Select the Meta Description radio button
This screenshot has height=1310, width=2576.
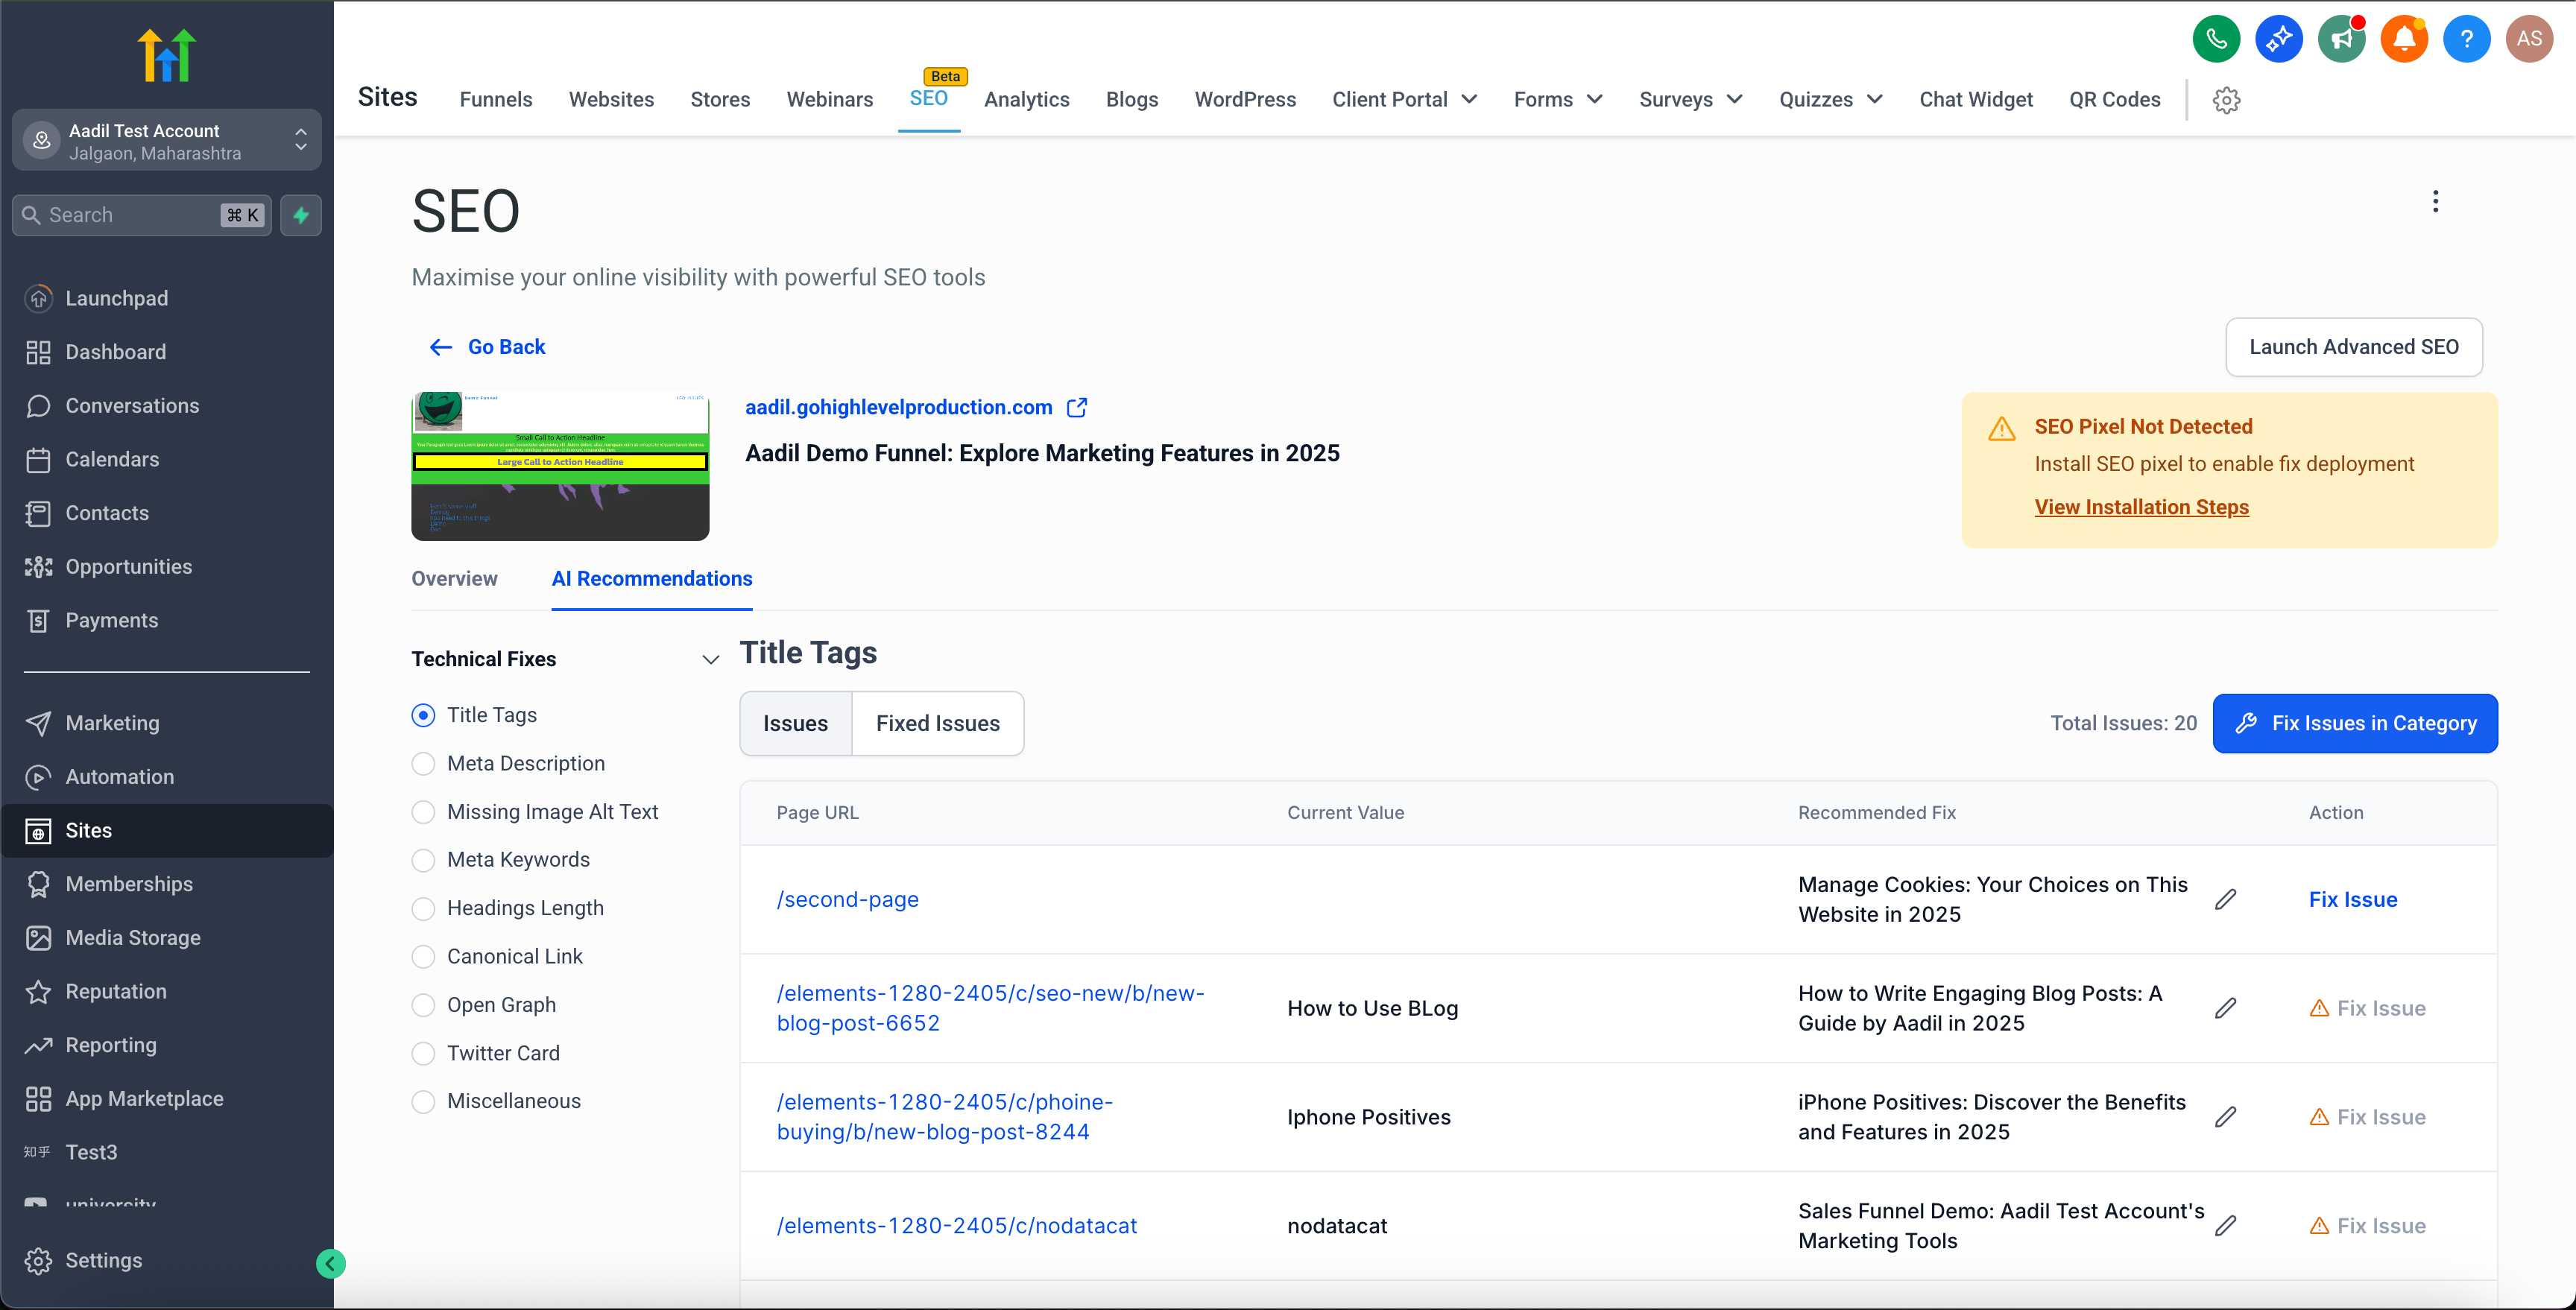coord(423,763)
